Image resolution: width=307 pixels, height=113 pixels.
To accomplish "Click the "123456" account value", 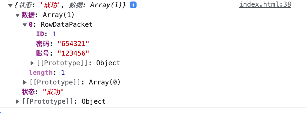I will coord(73,53).
